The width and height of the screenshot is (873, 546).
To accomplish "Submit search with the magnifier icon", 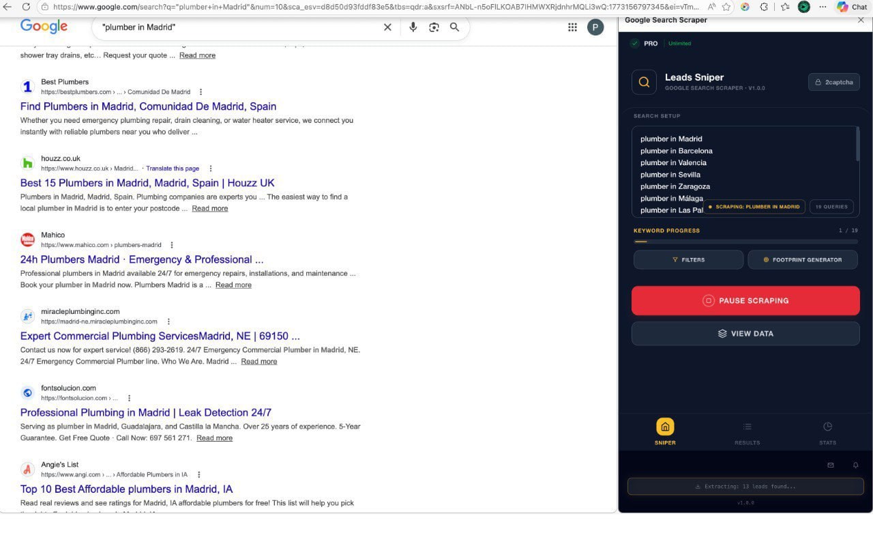I will pyautogui.click(x=454, y=27).
